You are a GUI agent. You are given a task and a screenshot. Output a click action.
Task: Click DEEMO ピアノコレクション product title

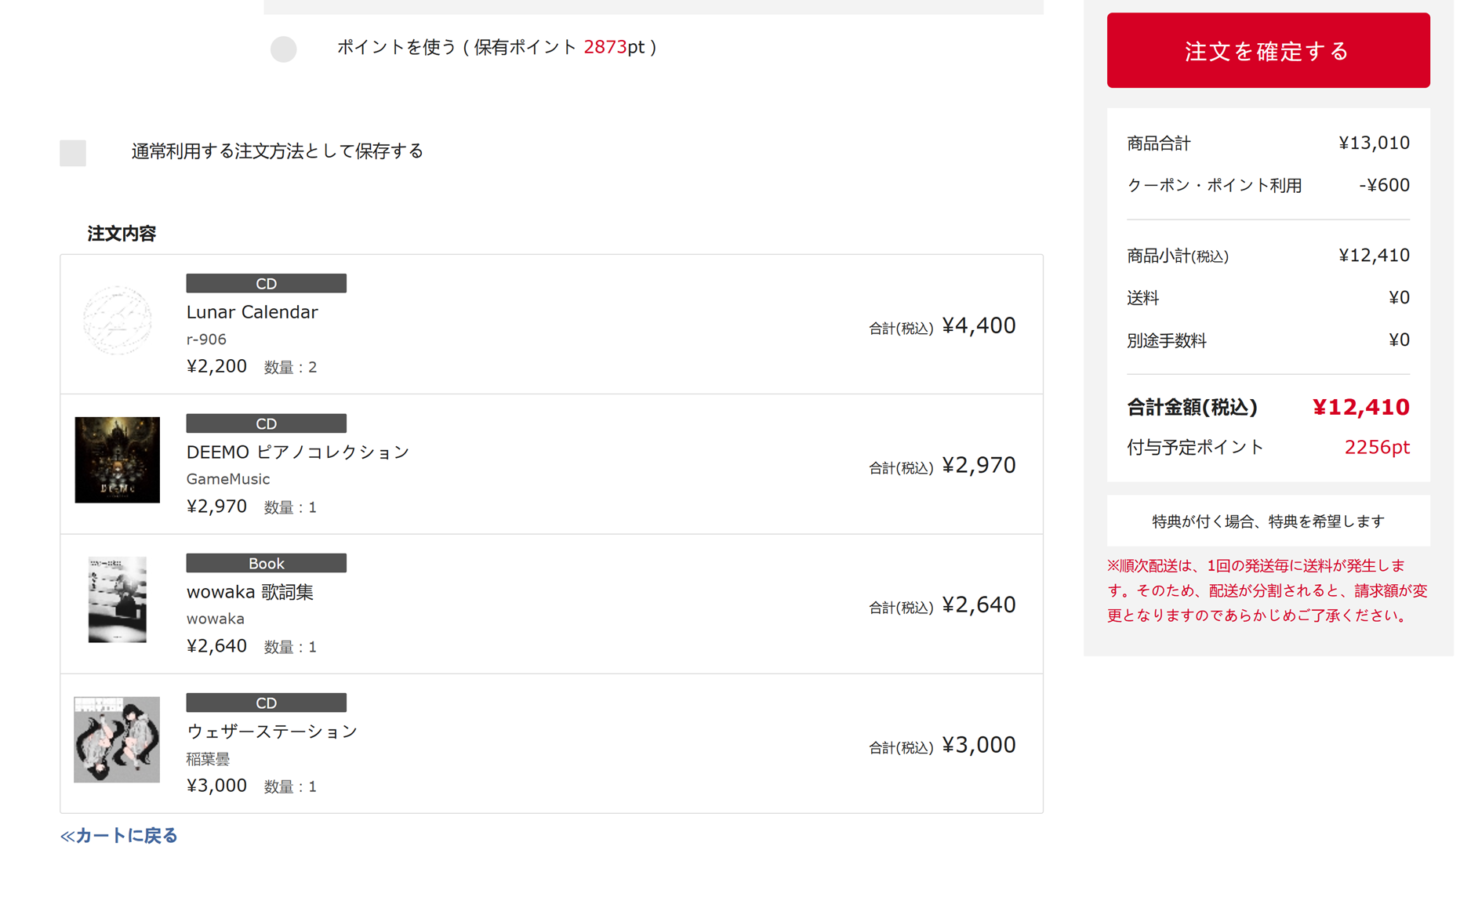tap(298, 452)
